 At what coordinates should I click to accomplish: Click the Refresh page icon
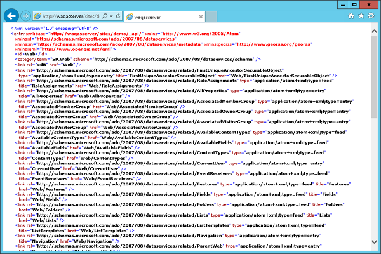(118, 16)
